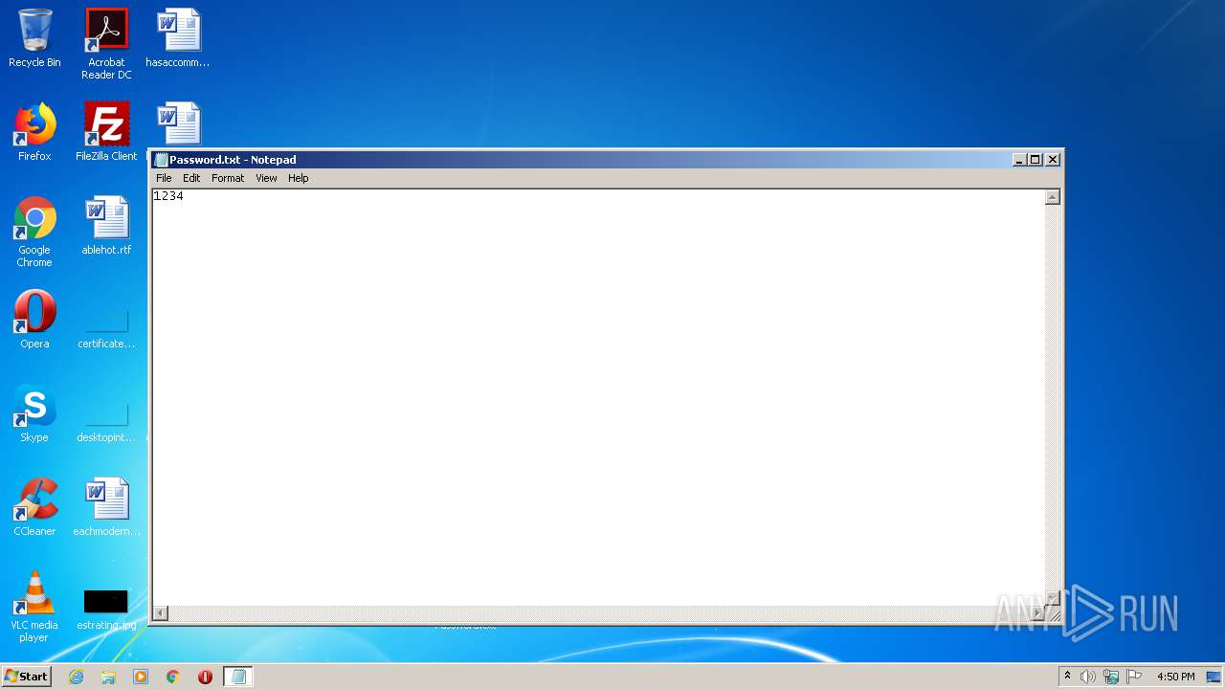This screenshot has width=1225, height=689.
Task: Open the FileZilla Client shortcut
Action: pyautogui.click(x=106, y=132)
